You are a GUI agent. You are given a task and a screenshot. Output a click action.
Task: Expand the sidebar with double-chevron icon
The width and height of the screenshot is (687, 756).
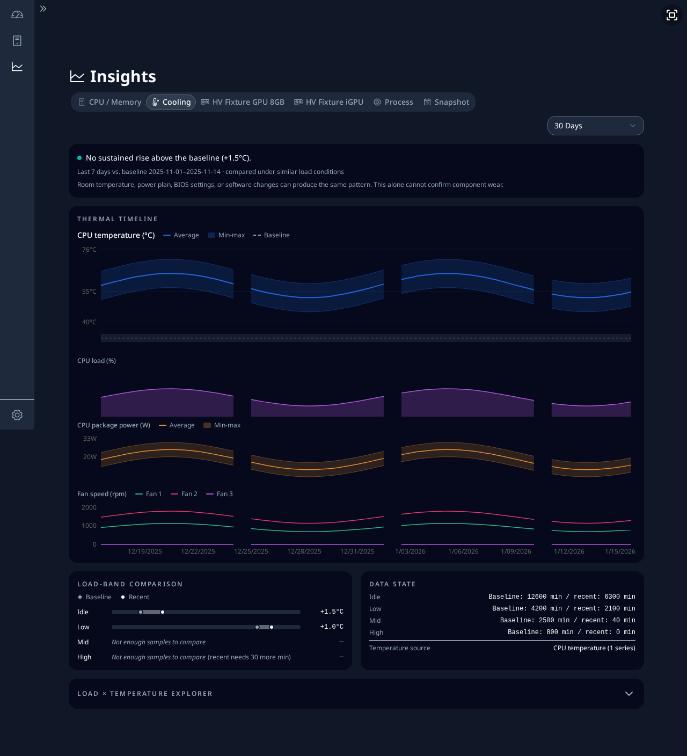[43, 9]
